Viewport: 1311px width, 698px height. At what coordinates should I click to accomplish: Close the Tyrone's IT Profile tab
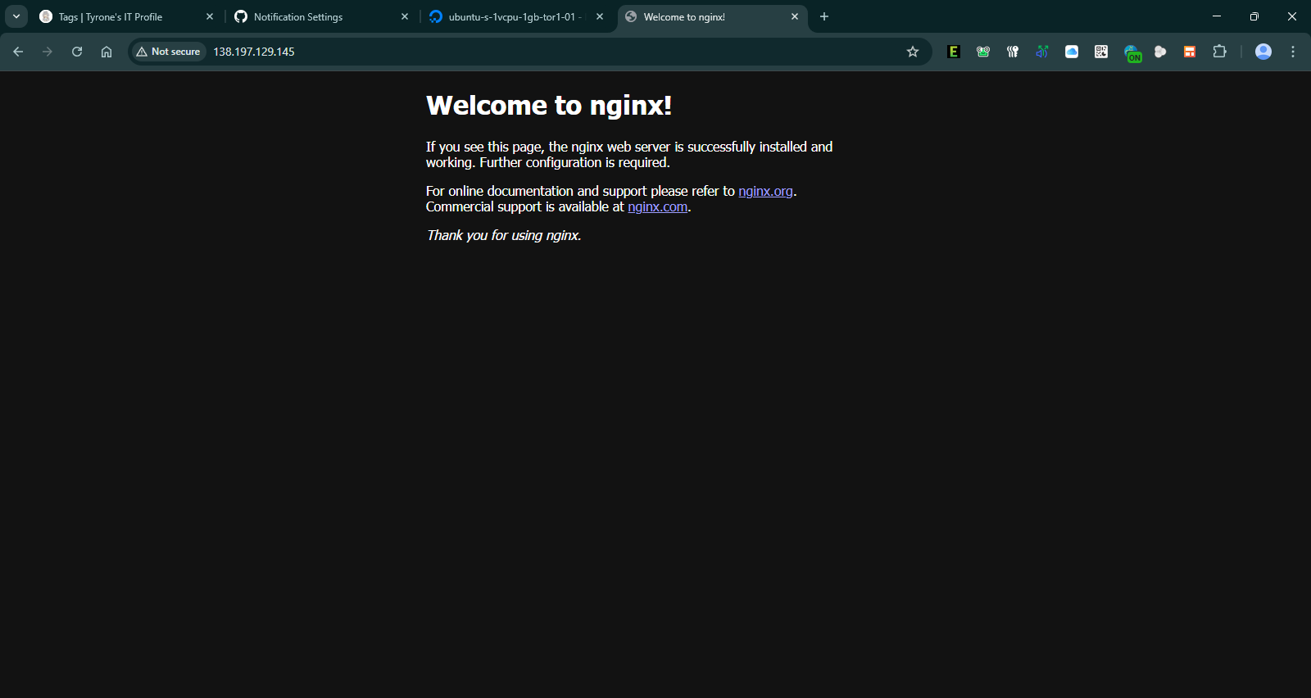[x=210, y=16]
